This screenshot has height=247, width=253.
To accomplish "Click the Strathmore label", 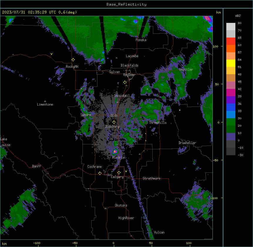I will [151, 178].
